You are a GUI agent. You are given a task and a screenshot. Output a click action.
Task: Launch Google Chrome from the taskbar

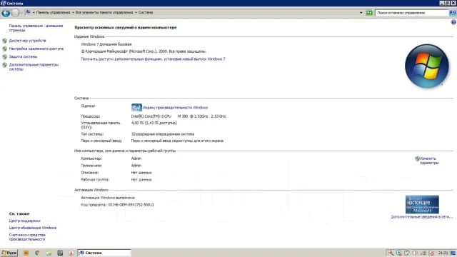[x=37, y=253]
